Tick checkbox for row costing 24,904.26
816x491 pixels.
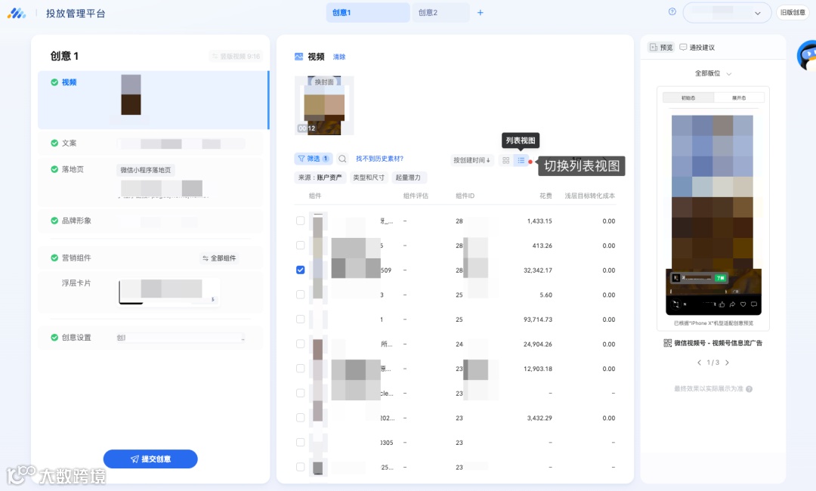300,344
